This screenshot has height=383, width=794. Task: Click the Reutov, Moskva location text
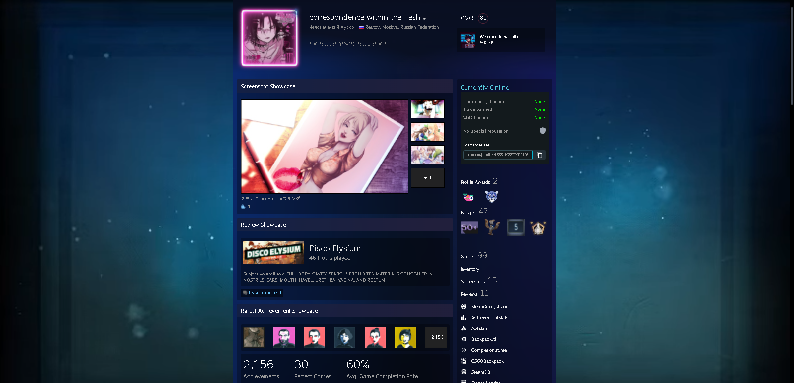point(402,27)
